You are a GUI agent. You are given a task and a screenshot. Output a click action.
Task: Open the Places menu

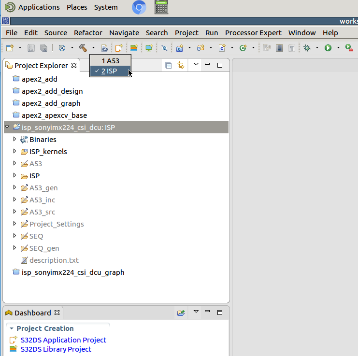click(77, 7)
